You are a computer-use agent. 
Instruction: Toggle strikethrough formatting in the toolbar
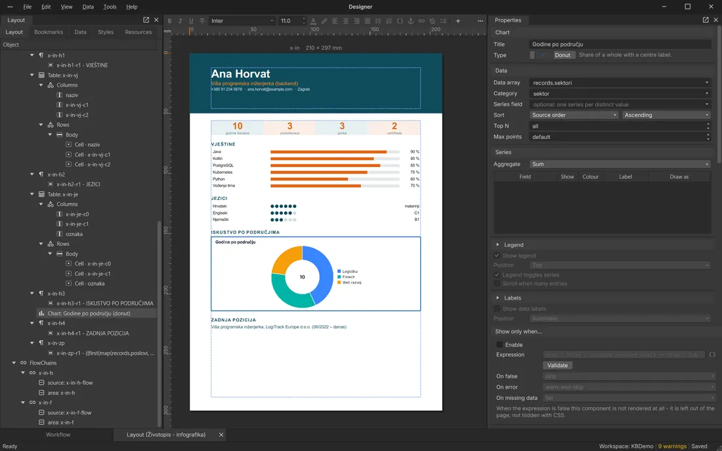point(202,21)
